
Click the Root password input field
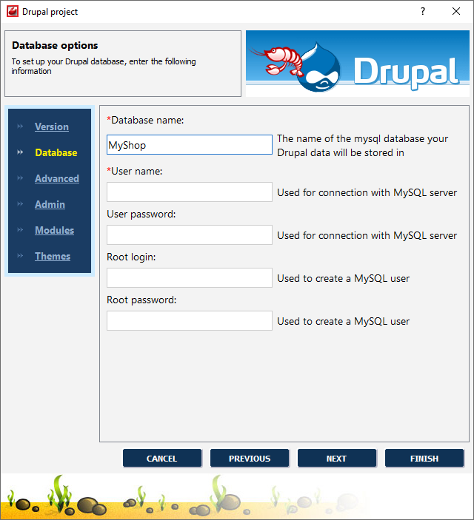pos(190,320)
